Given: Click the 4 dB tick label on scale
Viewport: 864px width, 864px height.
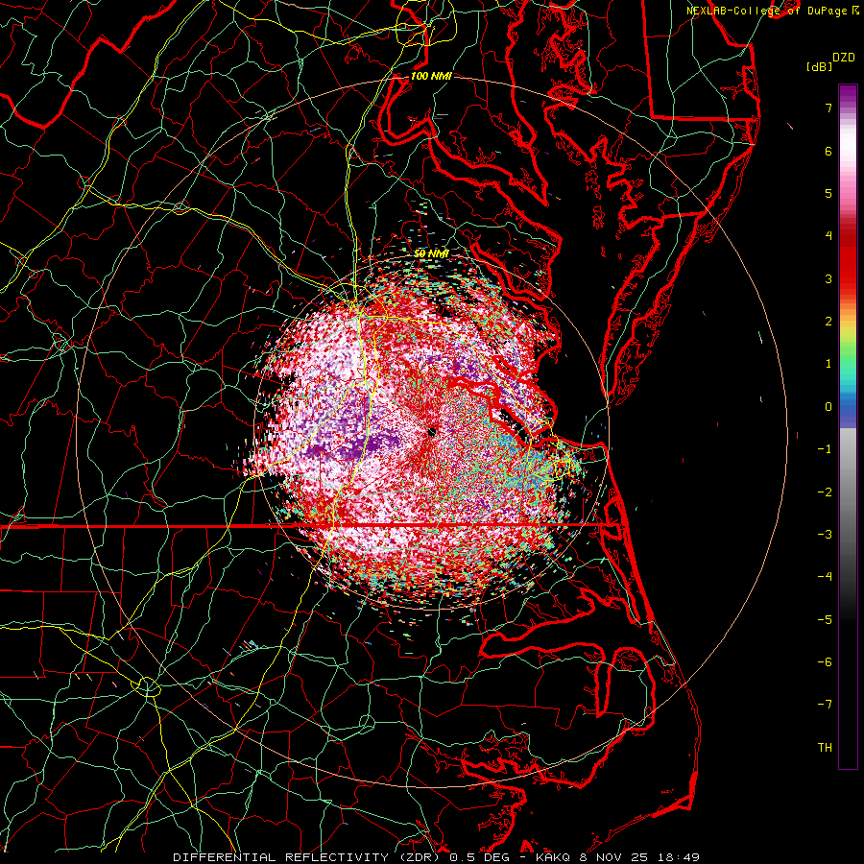Looking at the screenshot, I should 828,236.
